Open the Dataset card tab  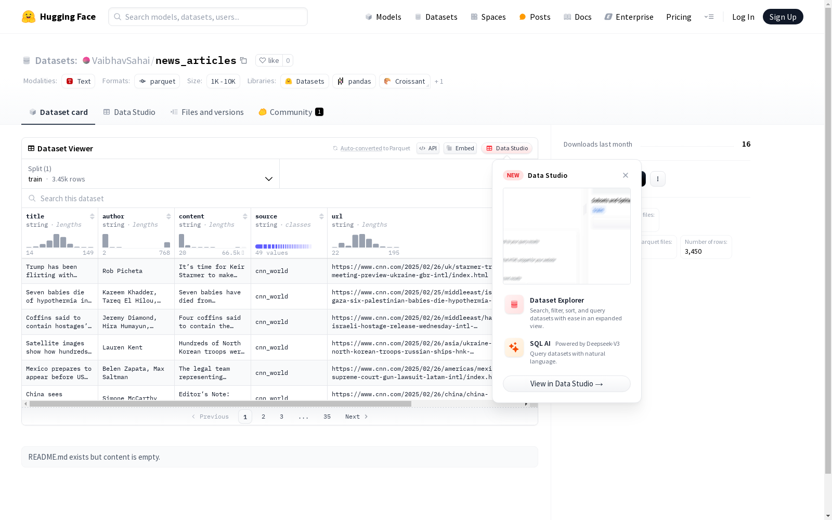pos(58,112)
